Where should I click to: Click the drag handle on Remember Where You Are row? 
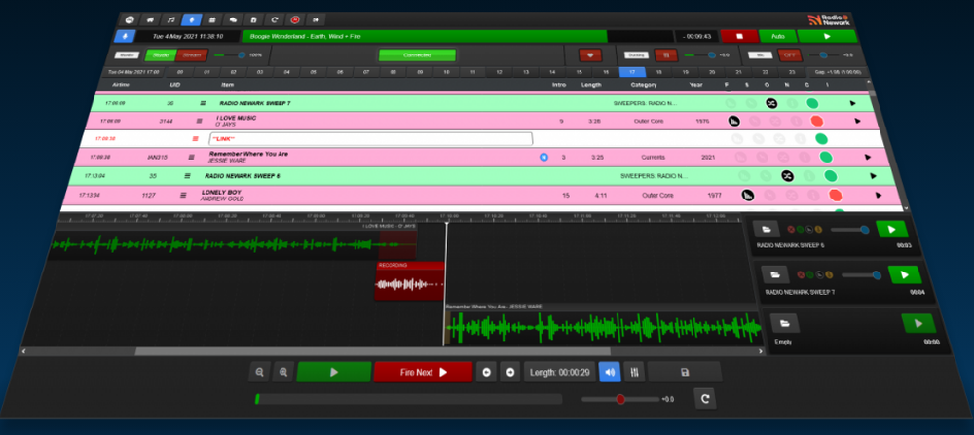click(191, 158)
